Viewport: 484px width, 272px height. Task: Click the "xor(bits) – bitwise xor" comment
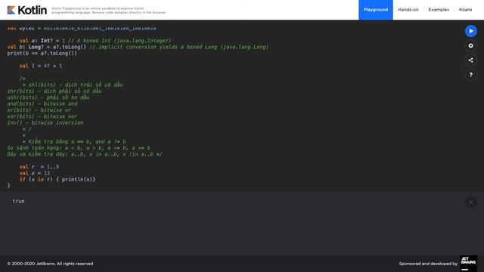[x=42, y=116]
